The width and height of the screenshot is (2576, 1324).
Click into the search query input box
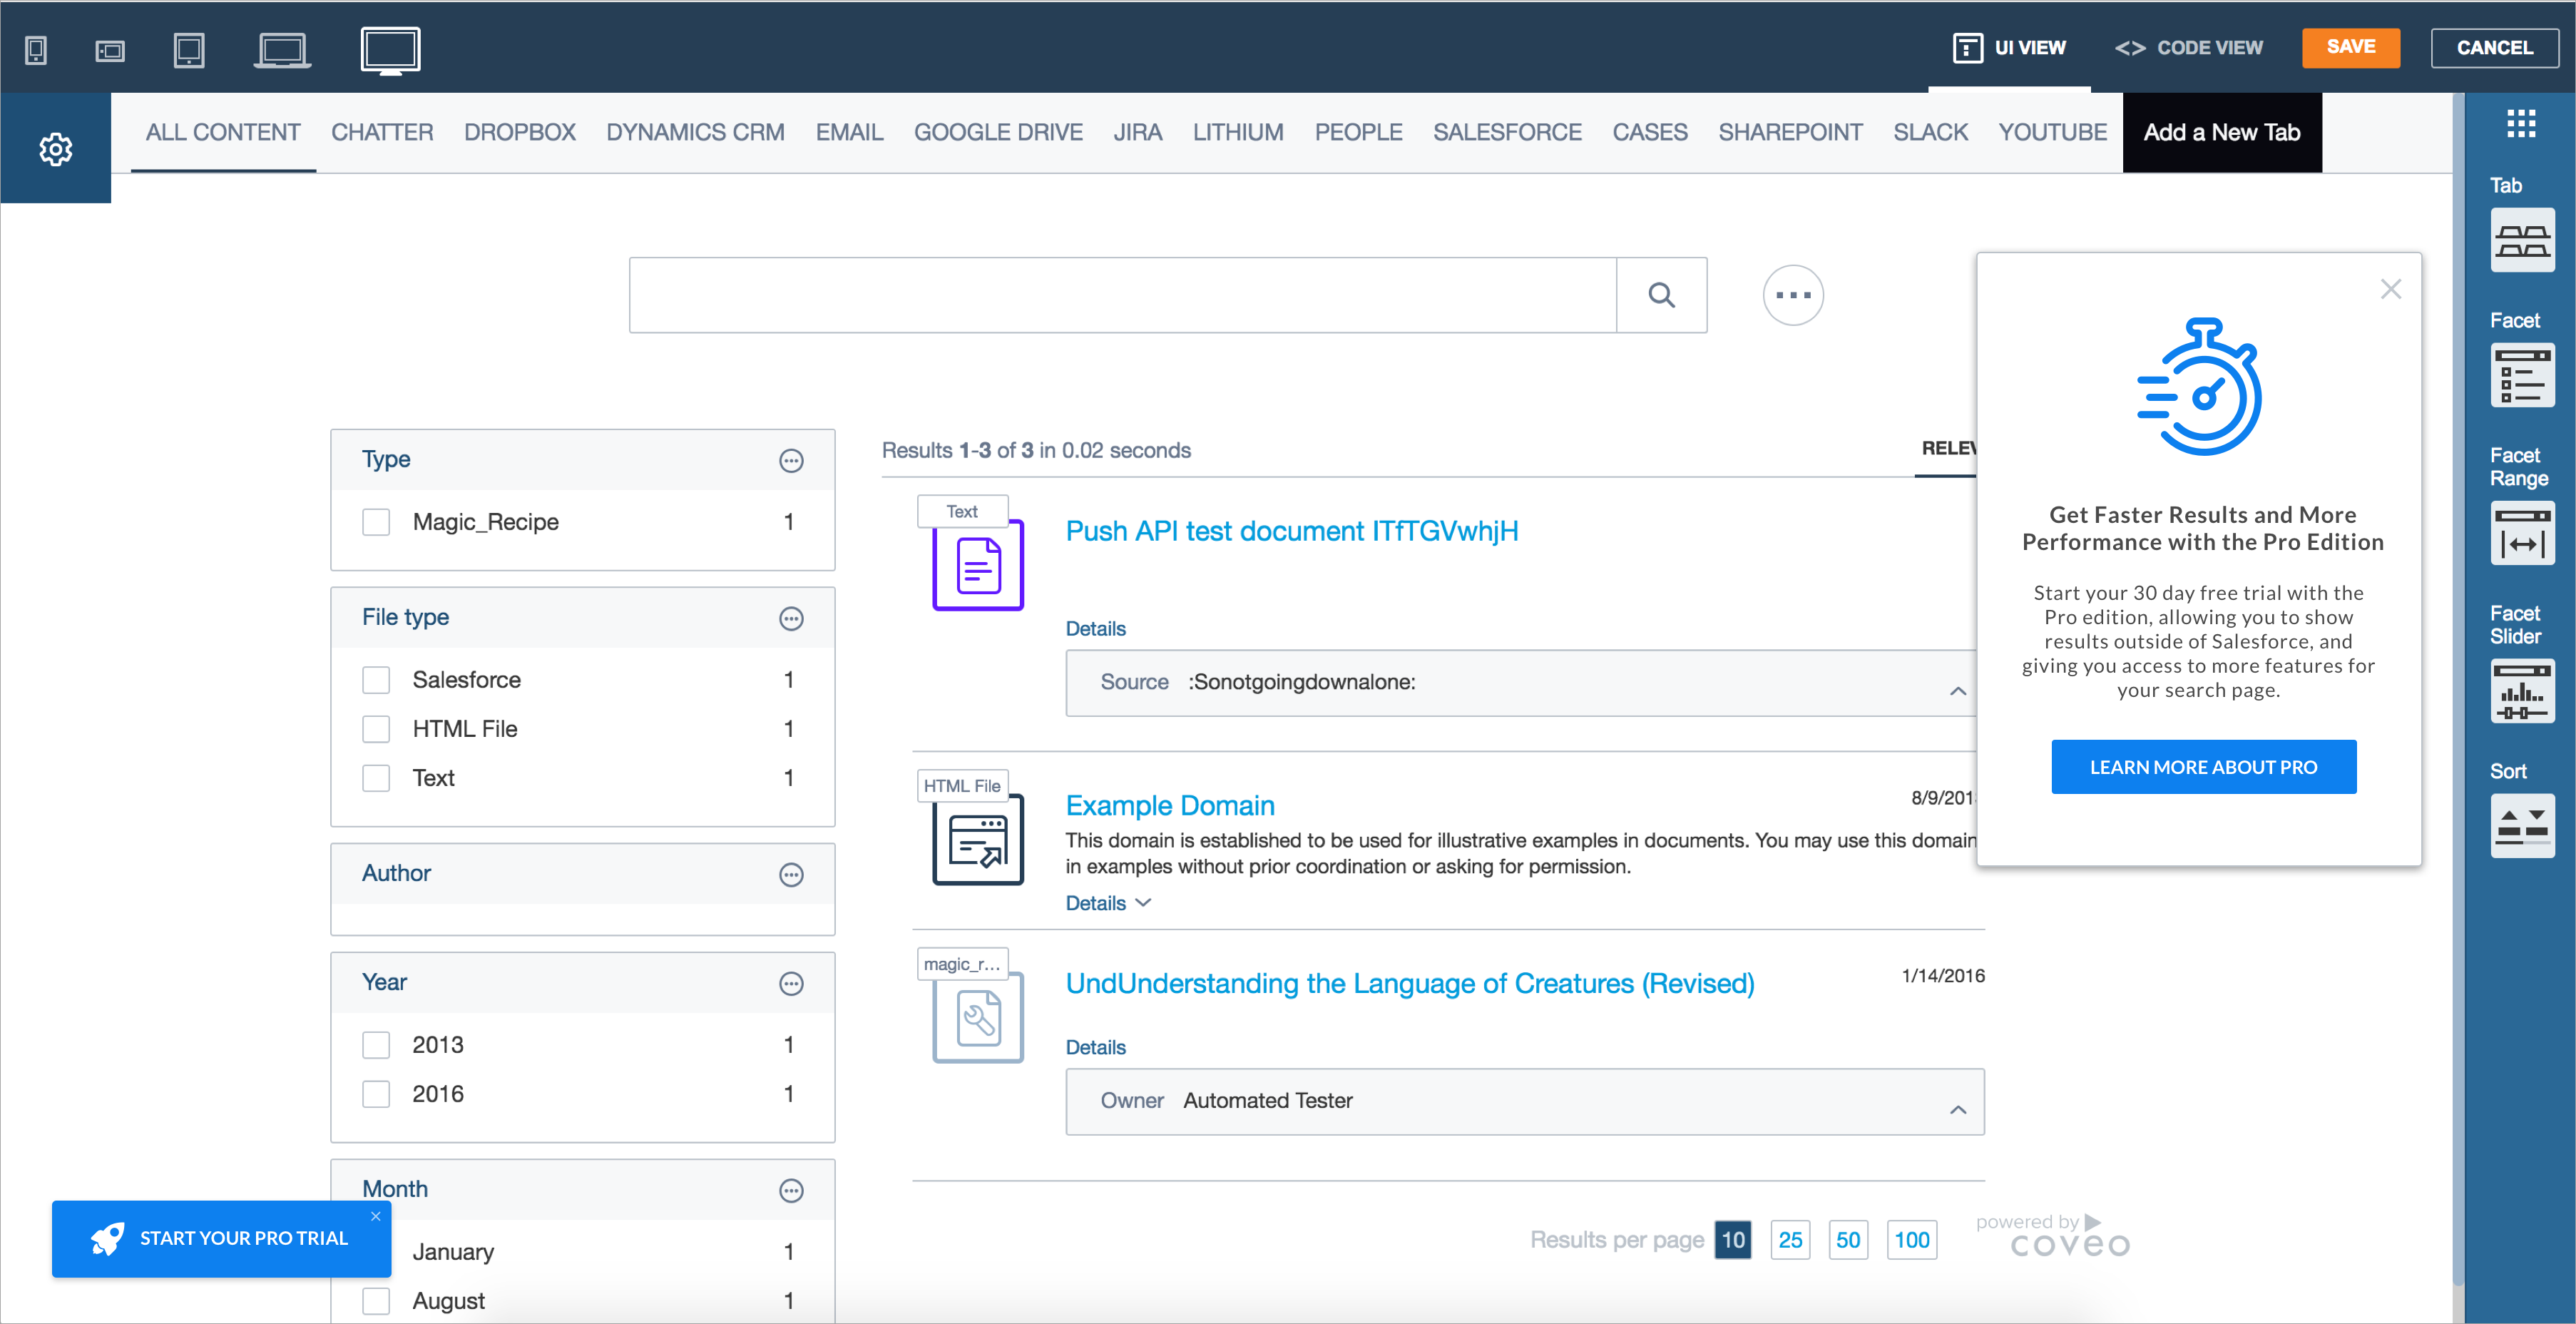(x=1122, y=295)
